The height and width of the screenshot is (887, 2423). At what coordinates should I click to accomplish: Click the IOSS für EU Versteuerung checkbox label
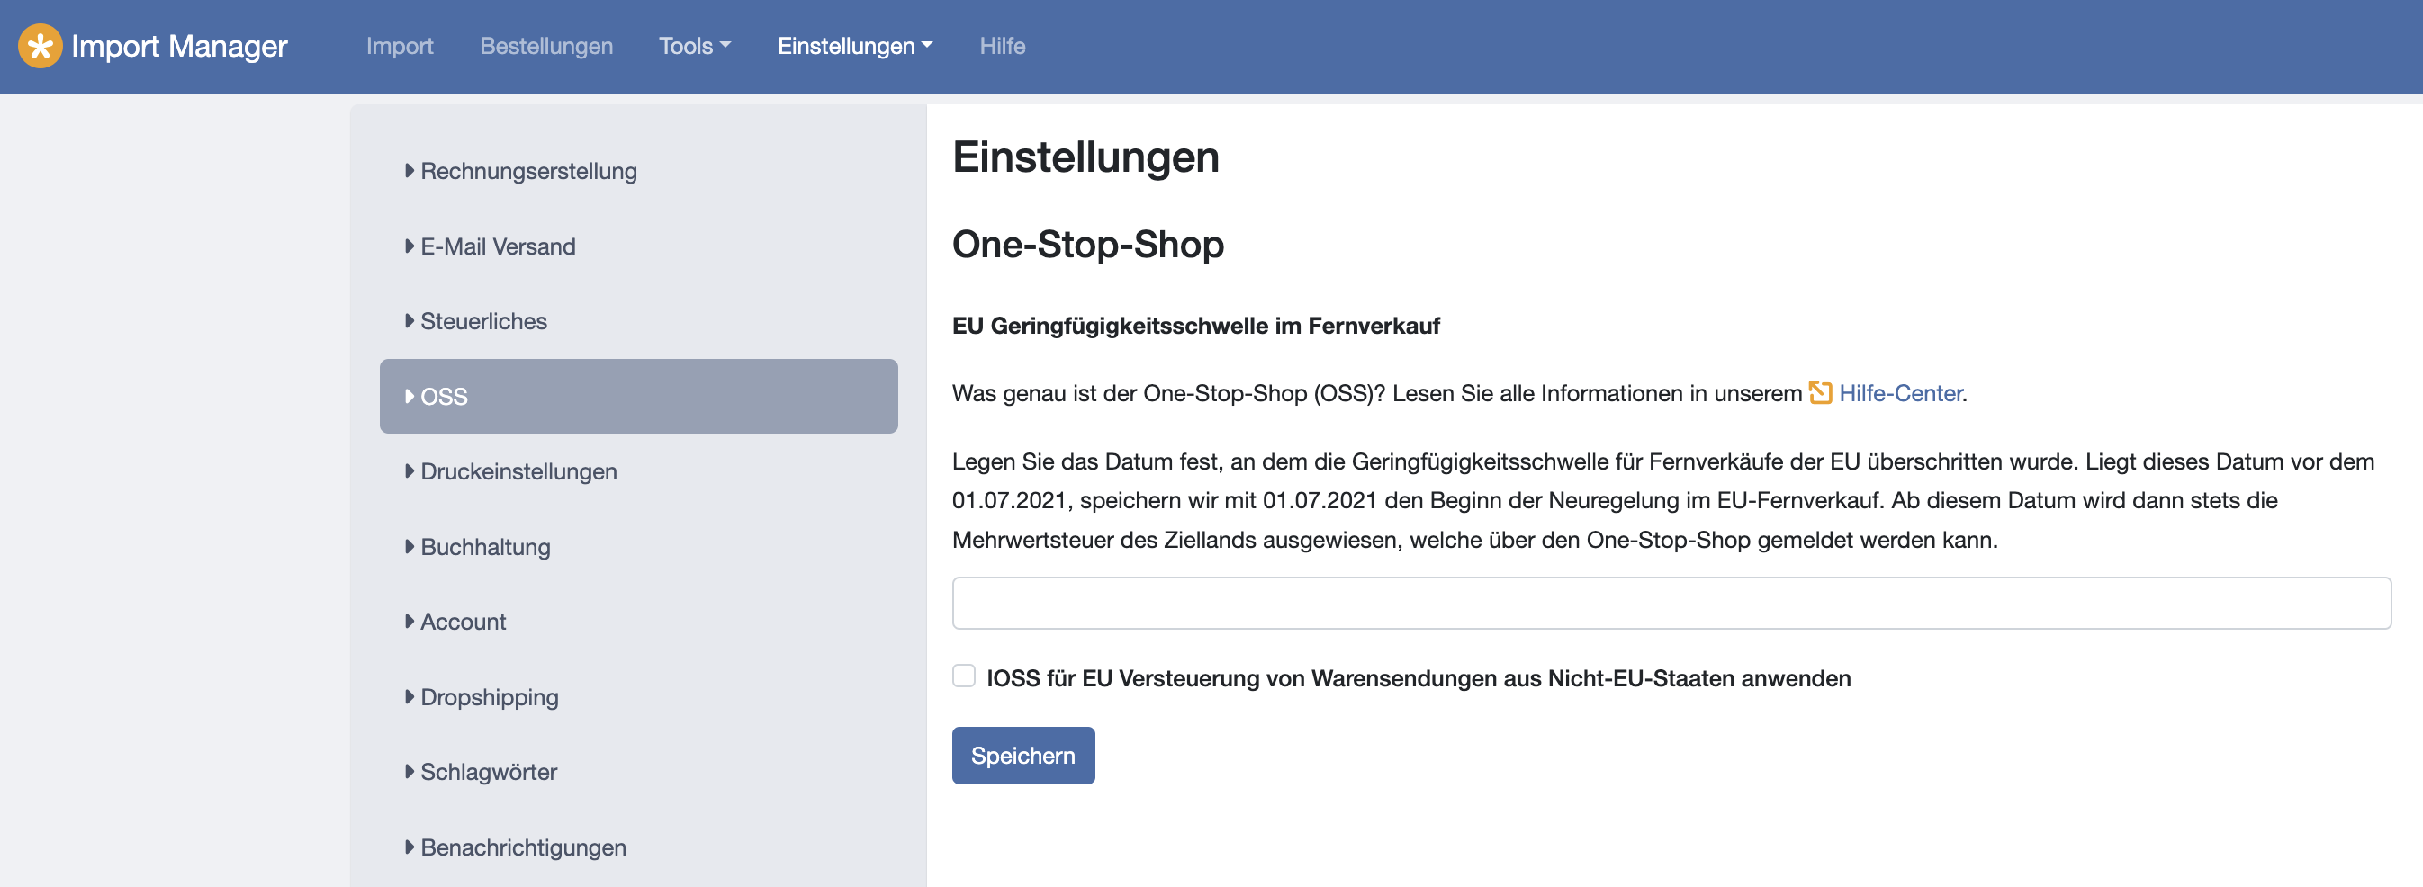pyautogui.click(x=1418, y=678)
